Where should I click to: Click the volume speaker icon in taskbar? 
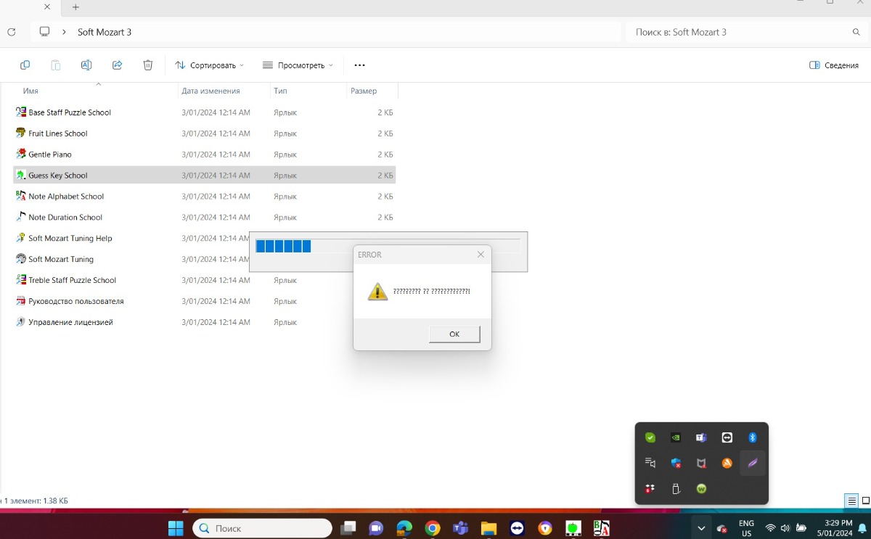(x=785, y=528)
